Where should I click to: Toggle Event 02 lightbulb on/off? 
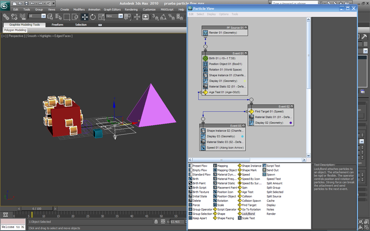click(x=292, y=106)
